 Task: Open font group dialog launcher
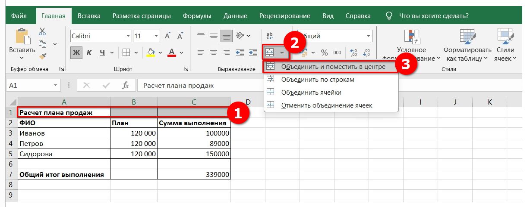pos(186,69)
